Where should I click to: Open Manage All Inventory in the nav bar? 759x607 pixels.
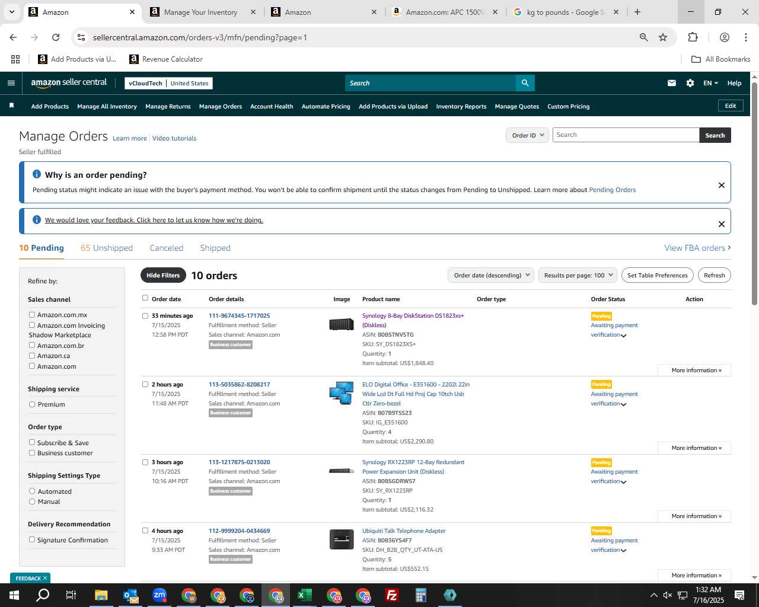coord(107,106)
